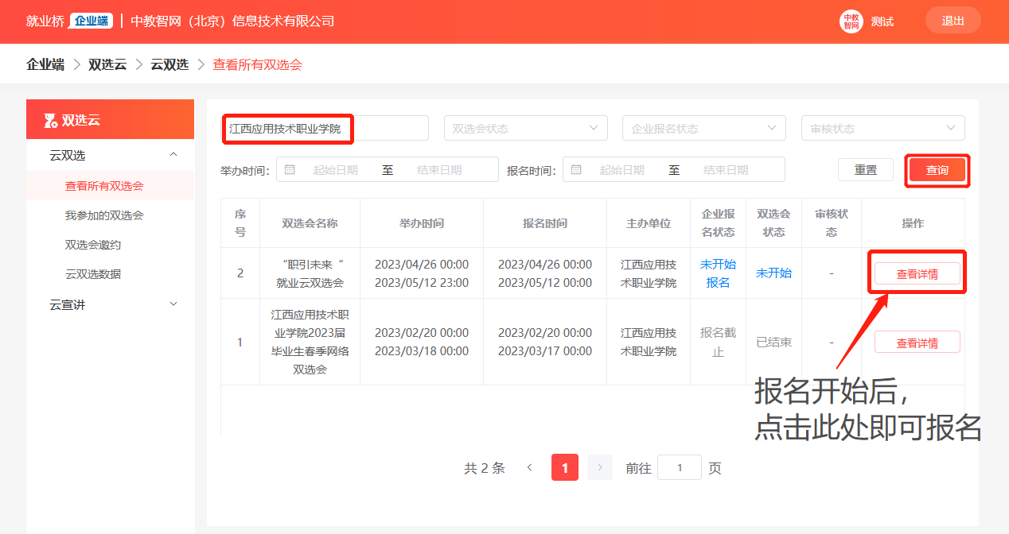Image resolution: width=1009 pixels, height=534 pixels.
Task: Click user name 测试 in header
Action: pyautogui.click(x=882, y=21)
